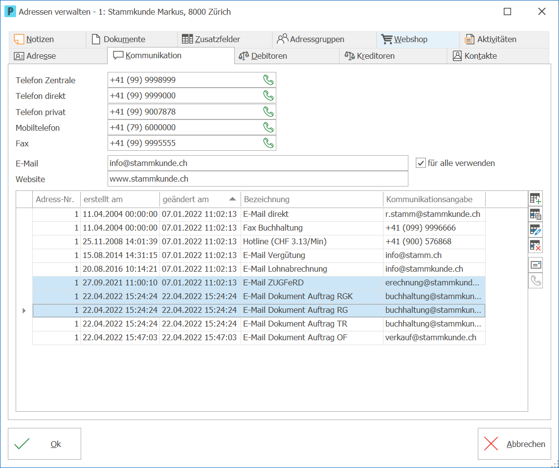Toggle the 'für alle verwenden' checkbox
This screenshot has height=468, width=559.
[421, 163]
